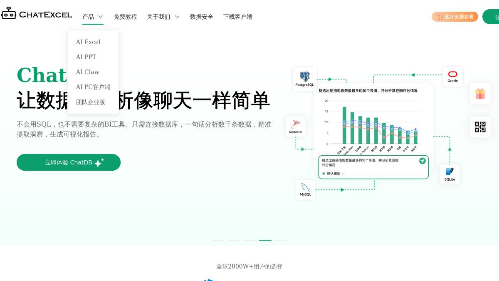Open the QR code floating icon
Screen dimensions: 499x281
pos(480,127)
